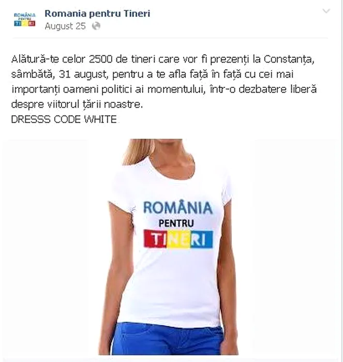The width and height of the screenshot is (343, 362).
Task: Click the "dezbatere liberă" phrase in the post
Action: click(x=277, y=89)
